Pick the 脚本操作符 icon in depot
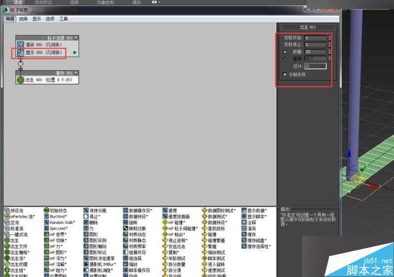394x277 pixels. (126, 270)
